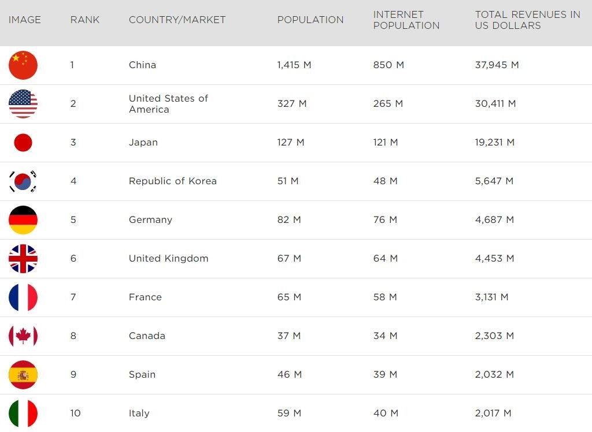Click the United Kingdom flag icon
The height and width of the screenshot is (432, 592).
point(23,259)
